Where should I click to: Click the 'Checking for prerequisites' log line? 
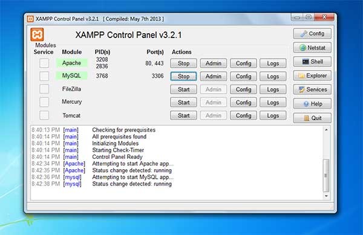coord(124,130)
